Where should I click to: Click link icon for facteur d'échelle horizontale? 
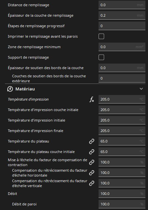pos(92,173)
